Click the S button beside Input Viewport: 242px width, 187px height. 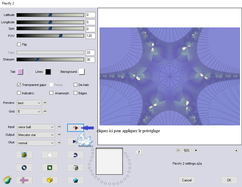point(59,127)
